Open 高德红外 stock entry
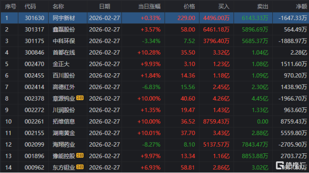The height and width of the screenshot is (173, 309). tap(64, 87)
